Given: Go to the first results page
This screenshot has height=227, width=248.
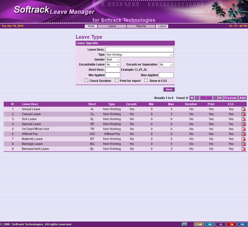Looking at the screenshot, I should point(192,98).
